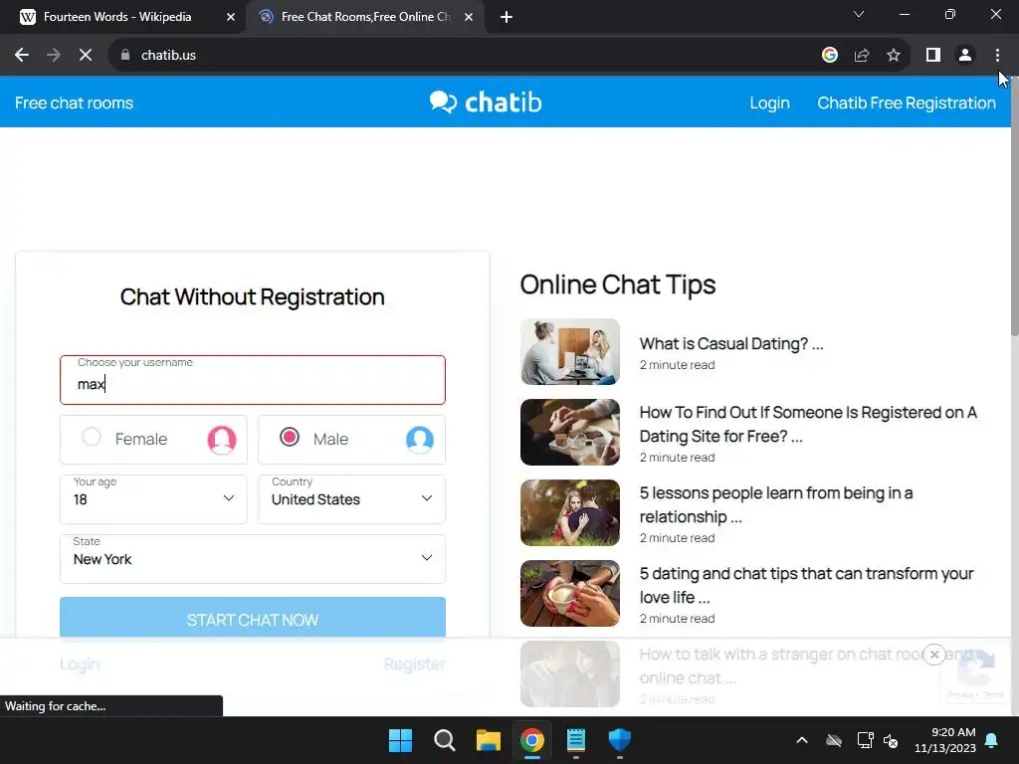Close the Free Chat Rooms tab
Viewport: 1019px width, 764px height.
coord(469,18)
